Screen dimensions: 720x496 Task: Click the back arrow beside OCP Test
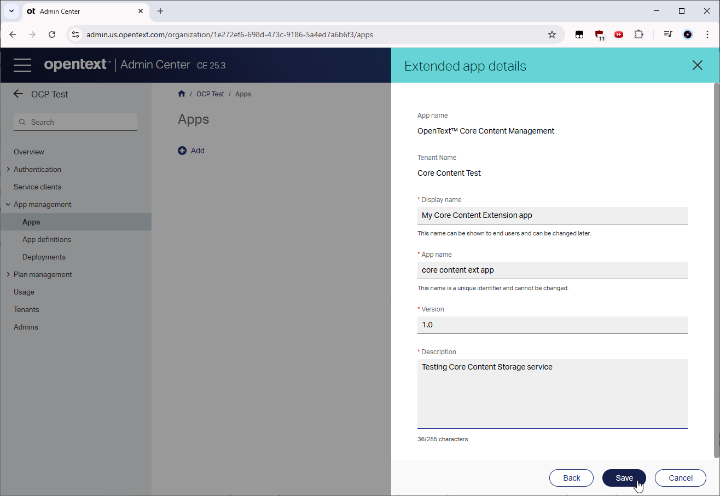[18, 94]
